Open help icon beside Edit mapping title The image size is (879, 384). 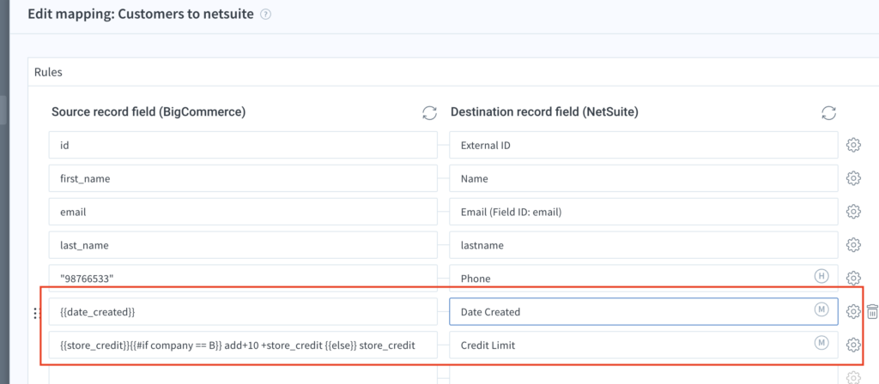266,15
